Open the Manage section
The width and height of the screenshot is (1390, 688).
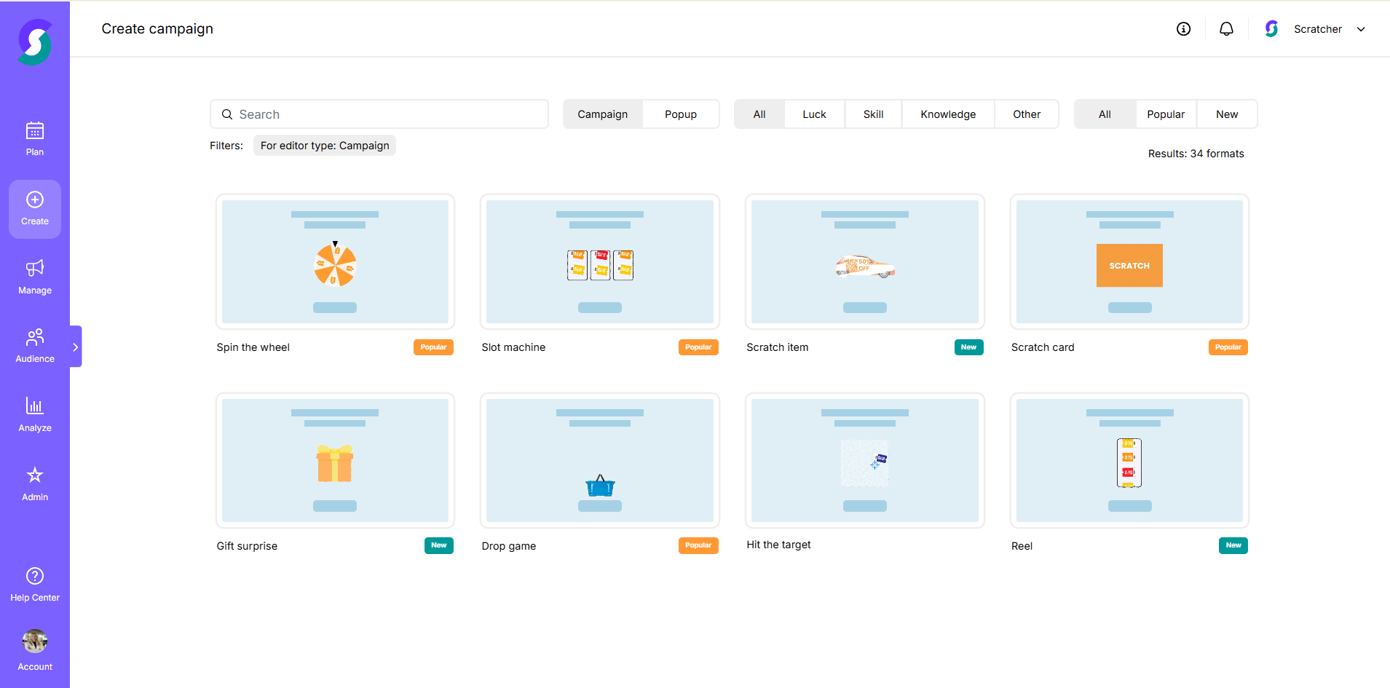click(x=34, y=277)
